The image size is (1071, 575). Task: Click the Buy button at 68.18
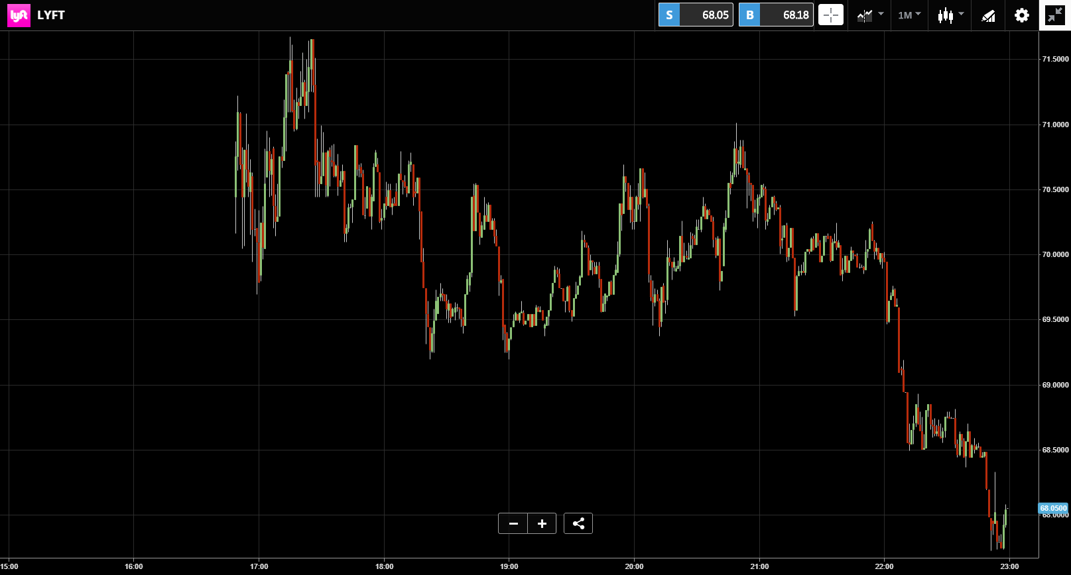tap(776, 15)
